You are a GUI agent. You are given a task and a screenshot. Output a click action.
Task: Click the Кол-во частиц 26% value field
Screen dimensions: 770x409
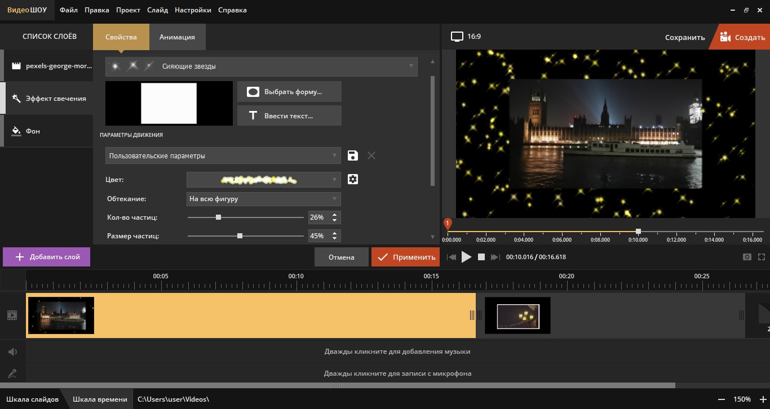coord(318,217)
